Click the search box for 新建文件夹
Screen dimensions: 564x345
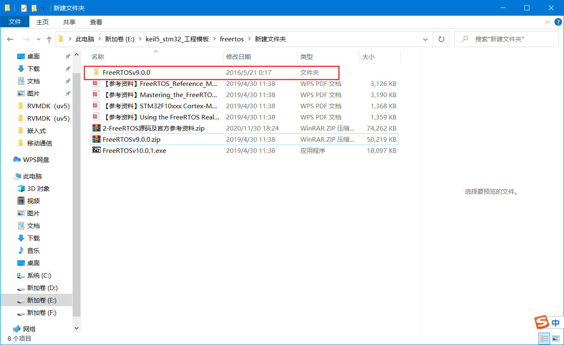(x=505, y=39)
